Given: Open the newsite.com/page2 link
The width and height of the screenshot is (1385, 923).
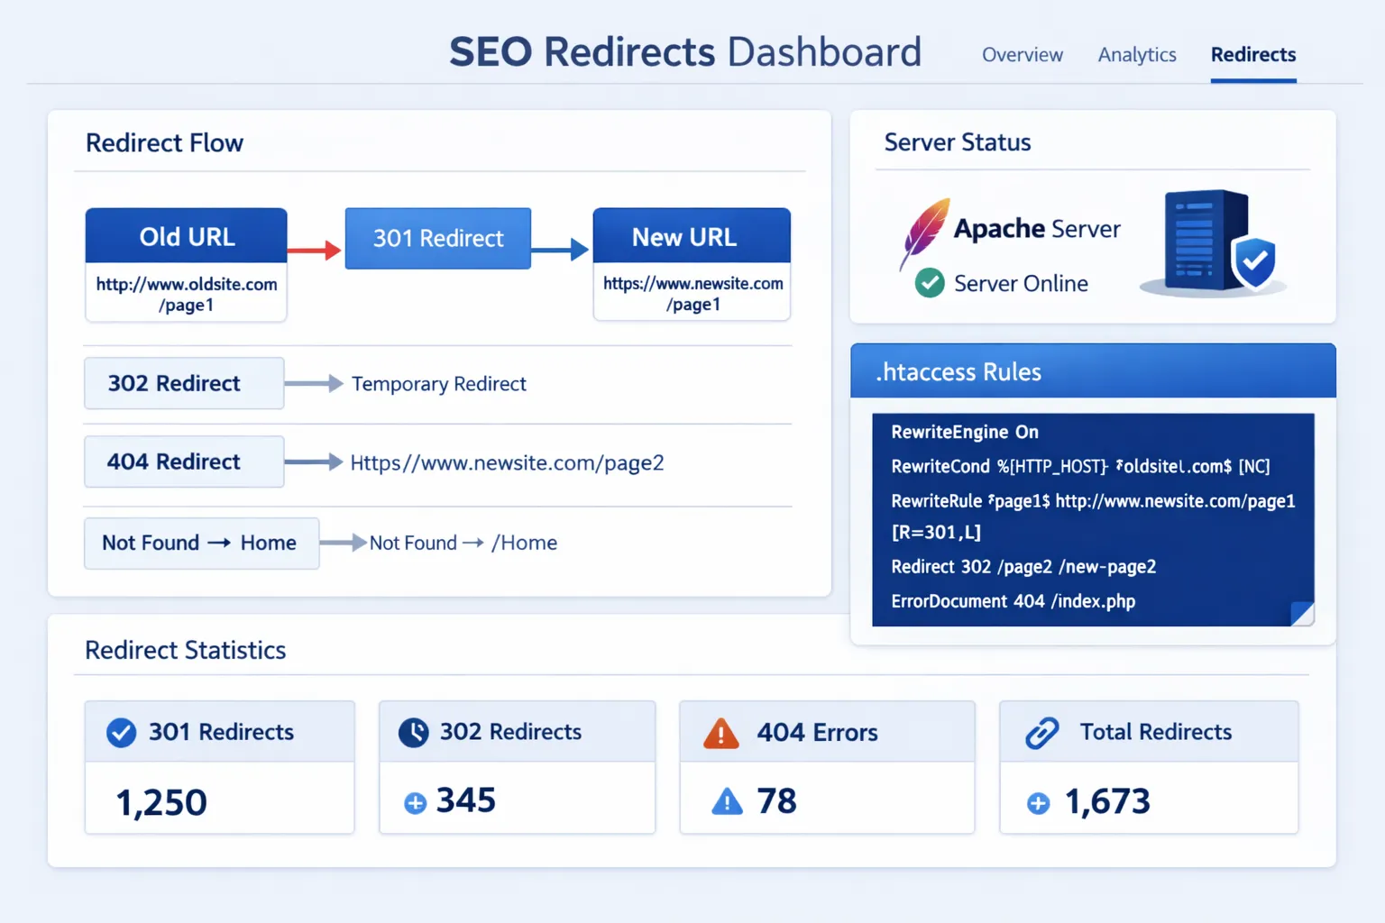Looking at the screenshot, I should point(507,462).
